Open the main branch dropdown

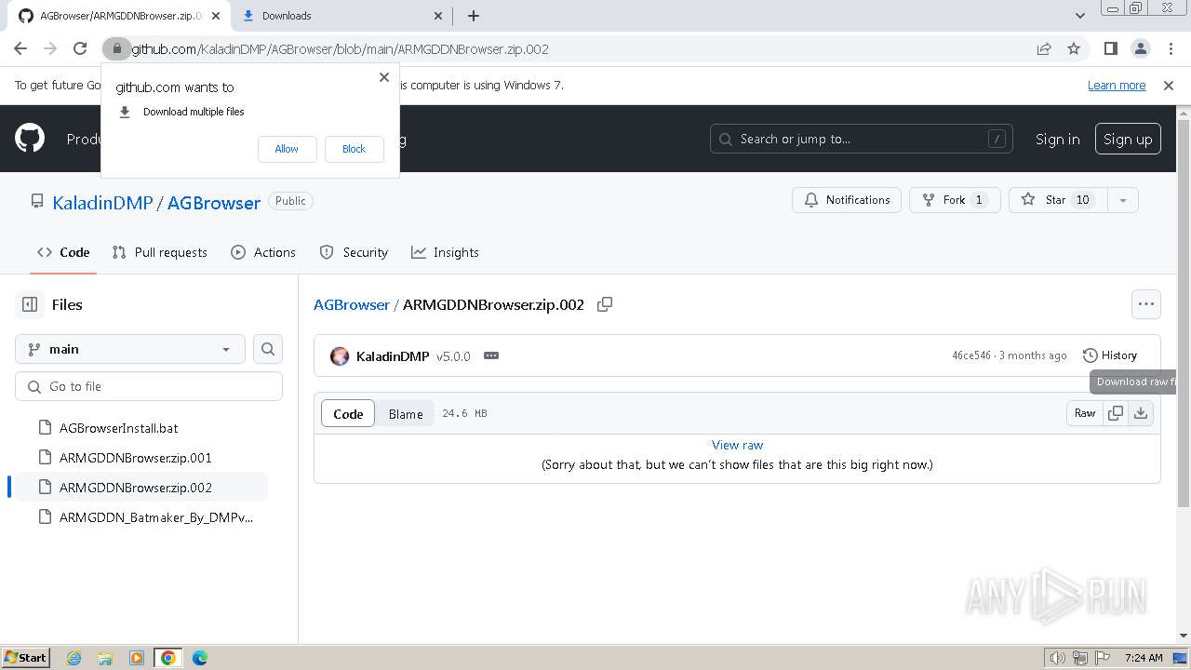[x=130, y=349]
